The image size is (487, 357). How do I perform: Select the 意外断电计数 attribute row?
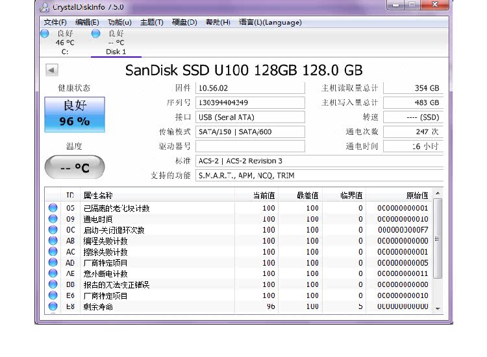pos(238,273)
